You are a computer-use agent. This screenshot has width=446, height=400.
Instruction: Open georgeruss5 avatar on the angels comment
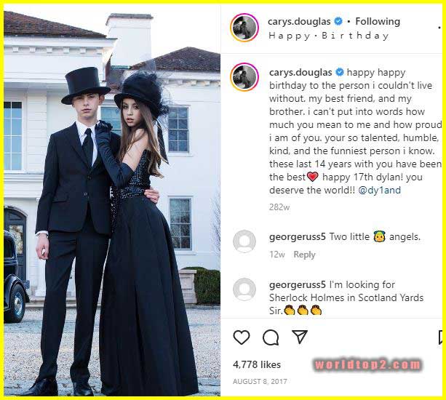pyautogui.click(x=244, y=241)
